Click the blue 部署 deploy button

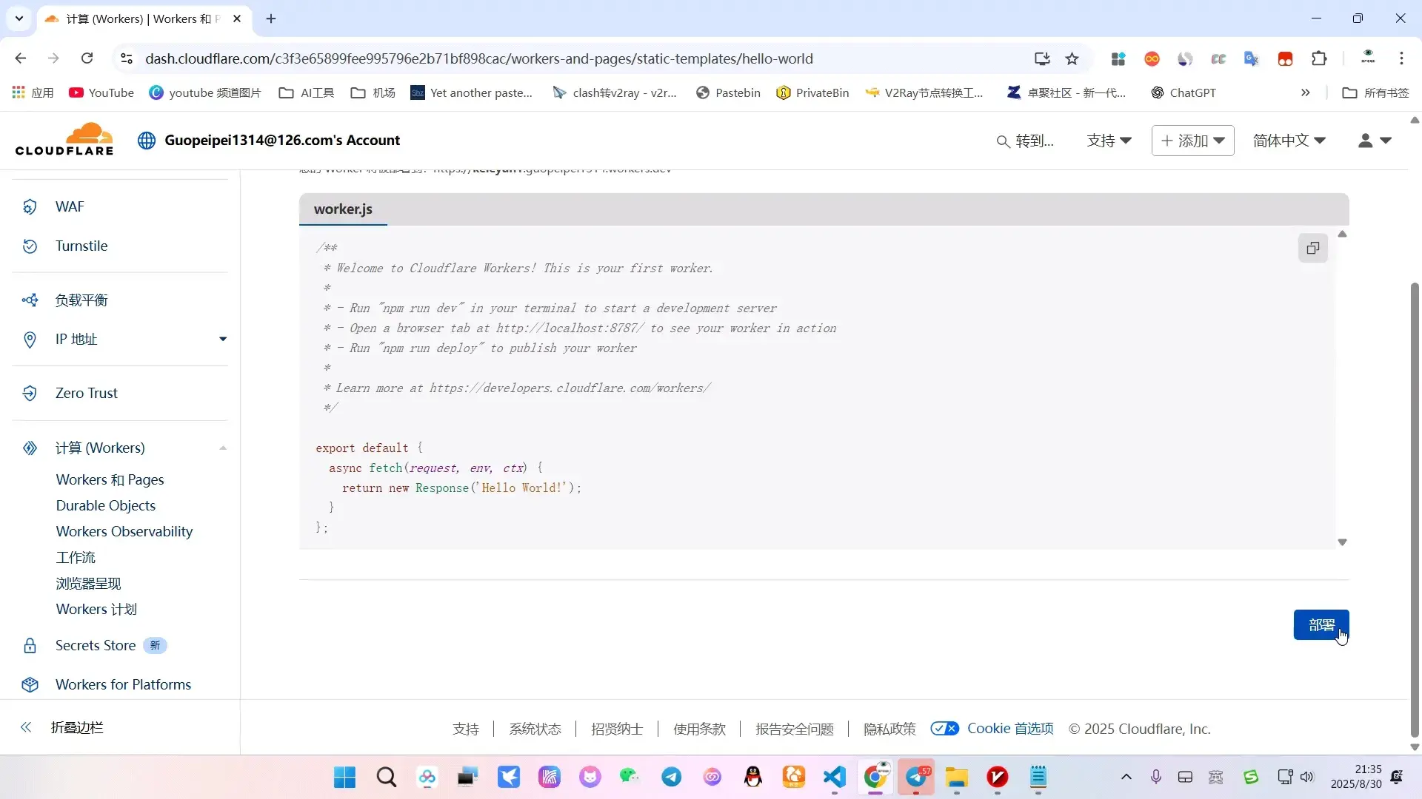point(1321,625)
